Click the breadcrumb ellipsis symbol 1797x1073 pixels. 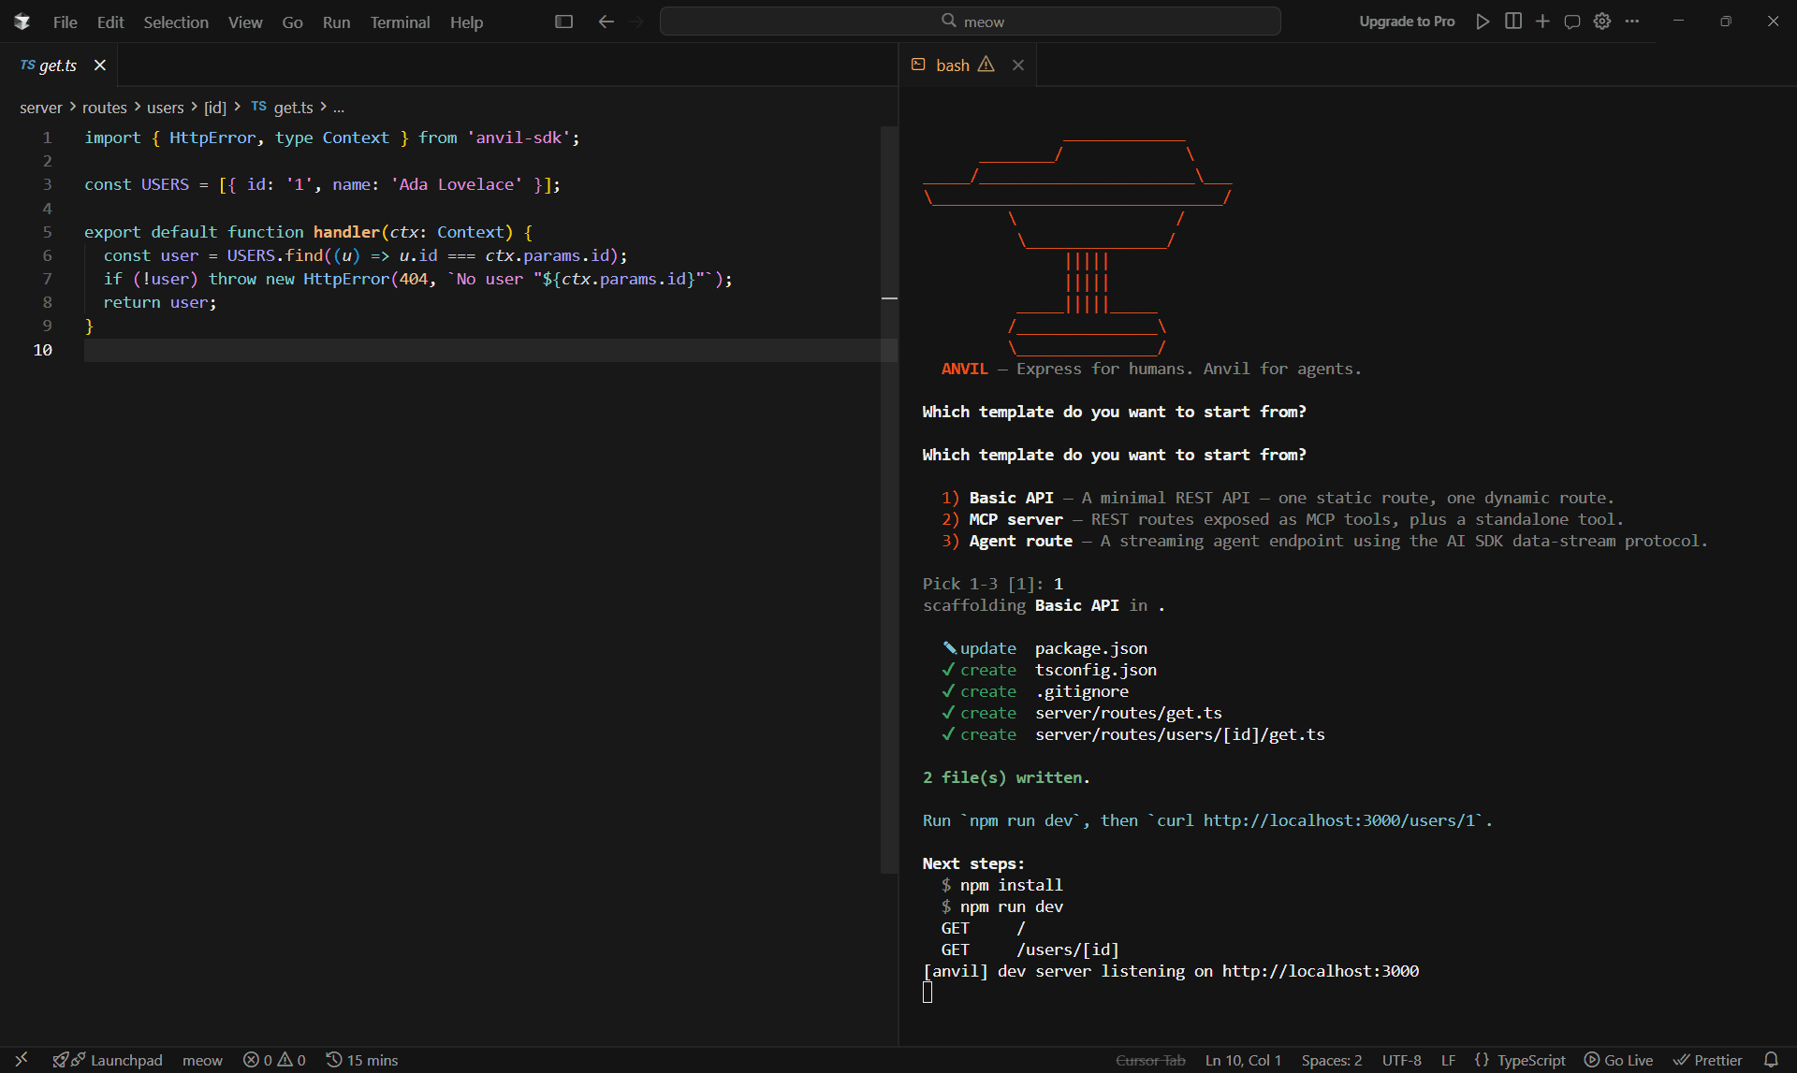pos(339,108)
